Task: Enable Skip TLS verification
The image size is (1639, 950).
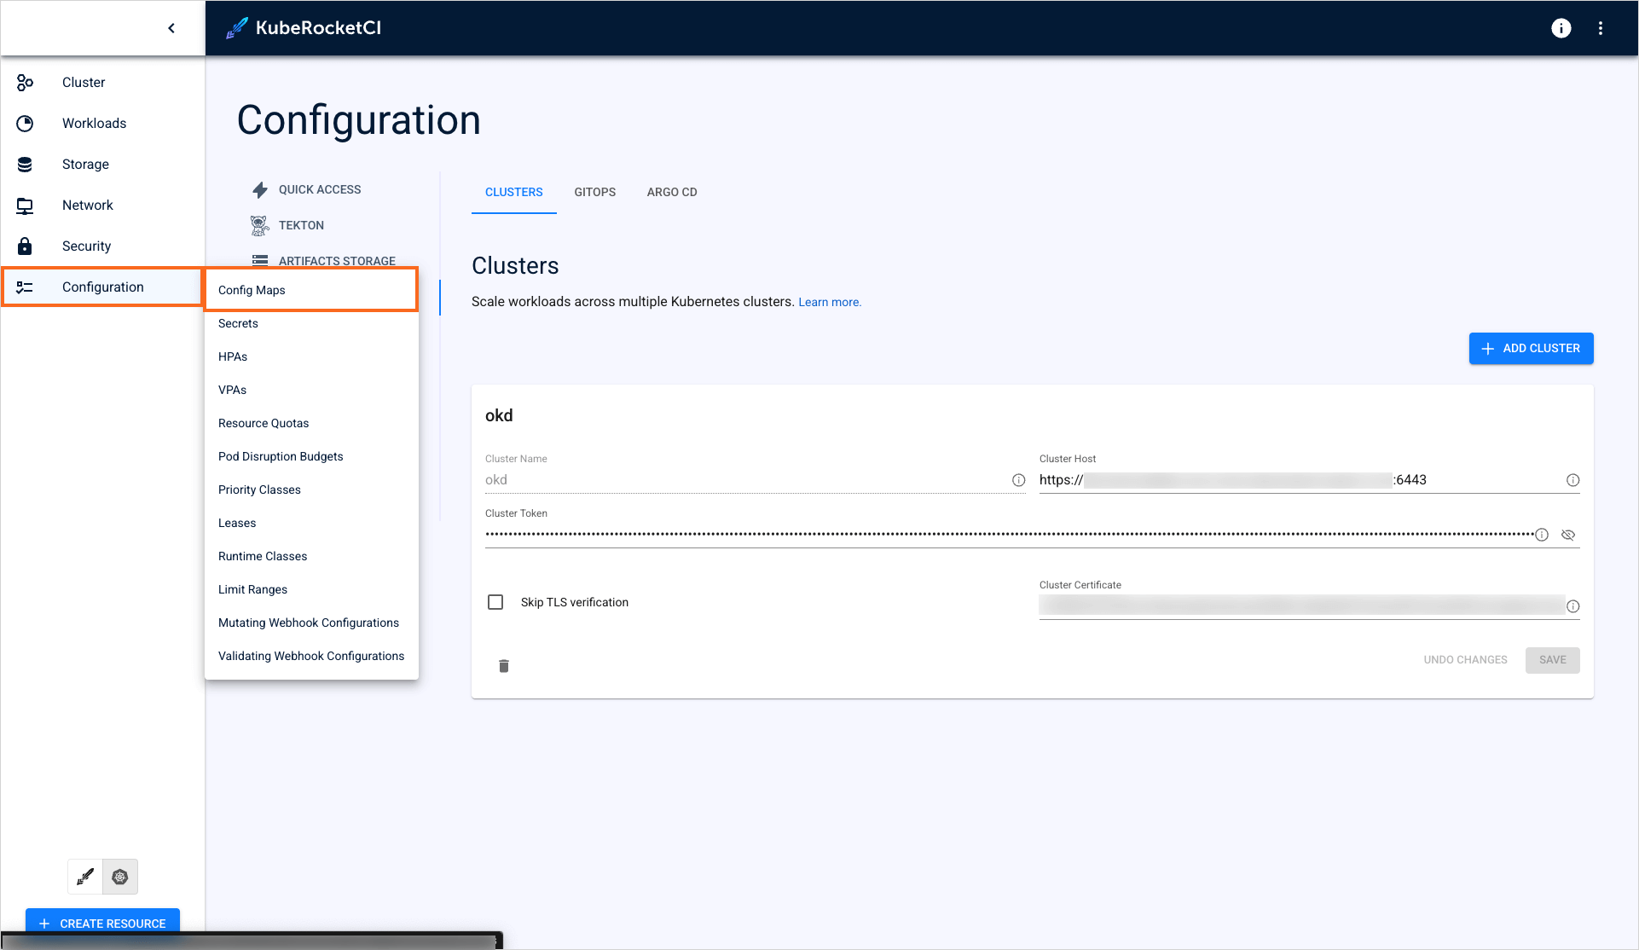Action: 495,602
